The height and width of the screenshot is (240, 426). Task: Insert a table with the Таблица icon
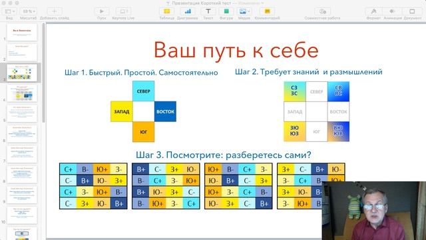[x=167, y=11]
